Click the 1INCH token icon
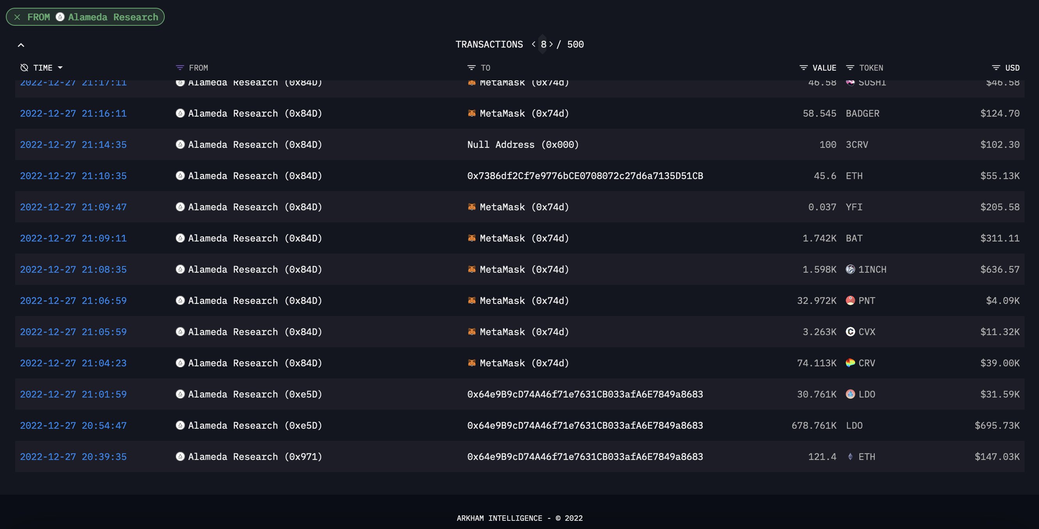1039x529 pixels. 850,269
